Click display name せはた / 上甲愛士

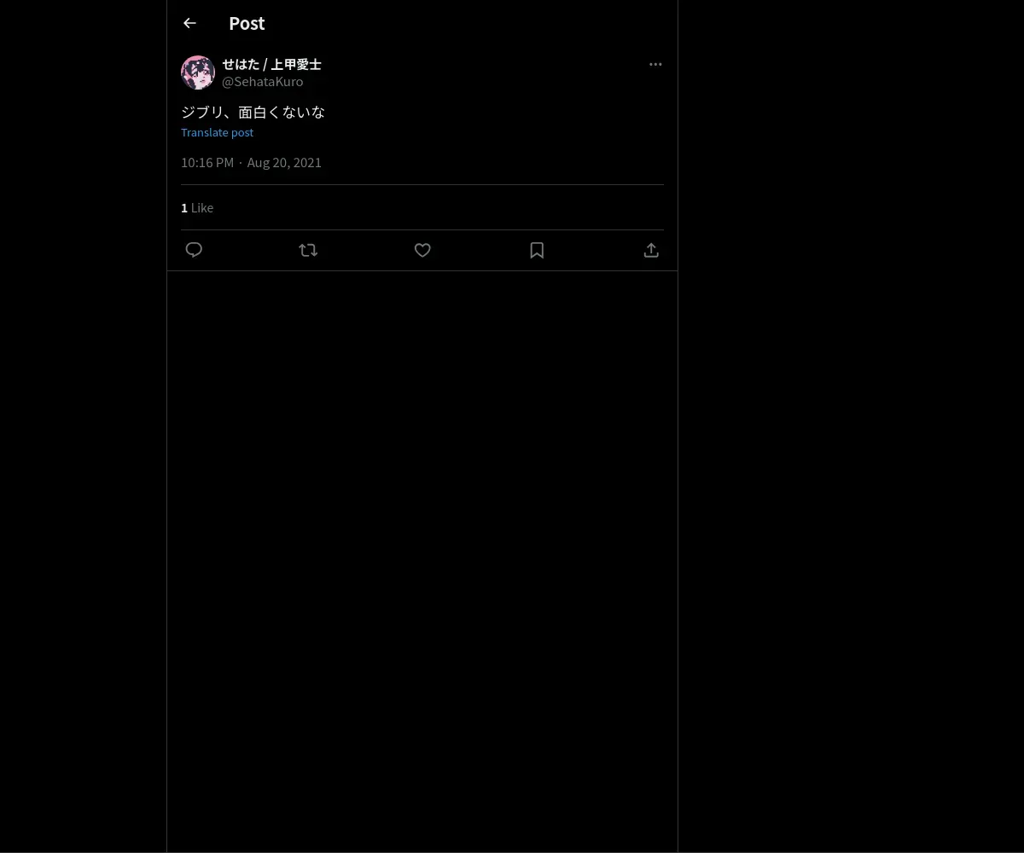point(271,64)
